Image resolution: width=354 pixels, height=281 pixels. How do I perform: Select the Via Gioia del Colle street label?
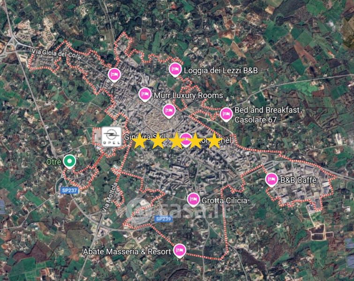[56, 55]
